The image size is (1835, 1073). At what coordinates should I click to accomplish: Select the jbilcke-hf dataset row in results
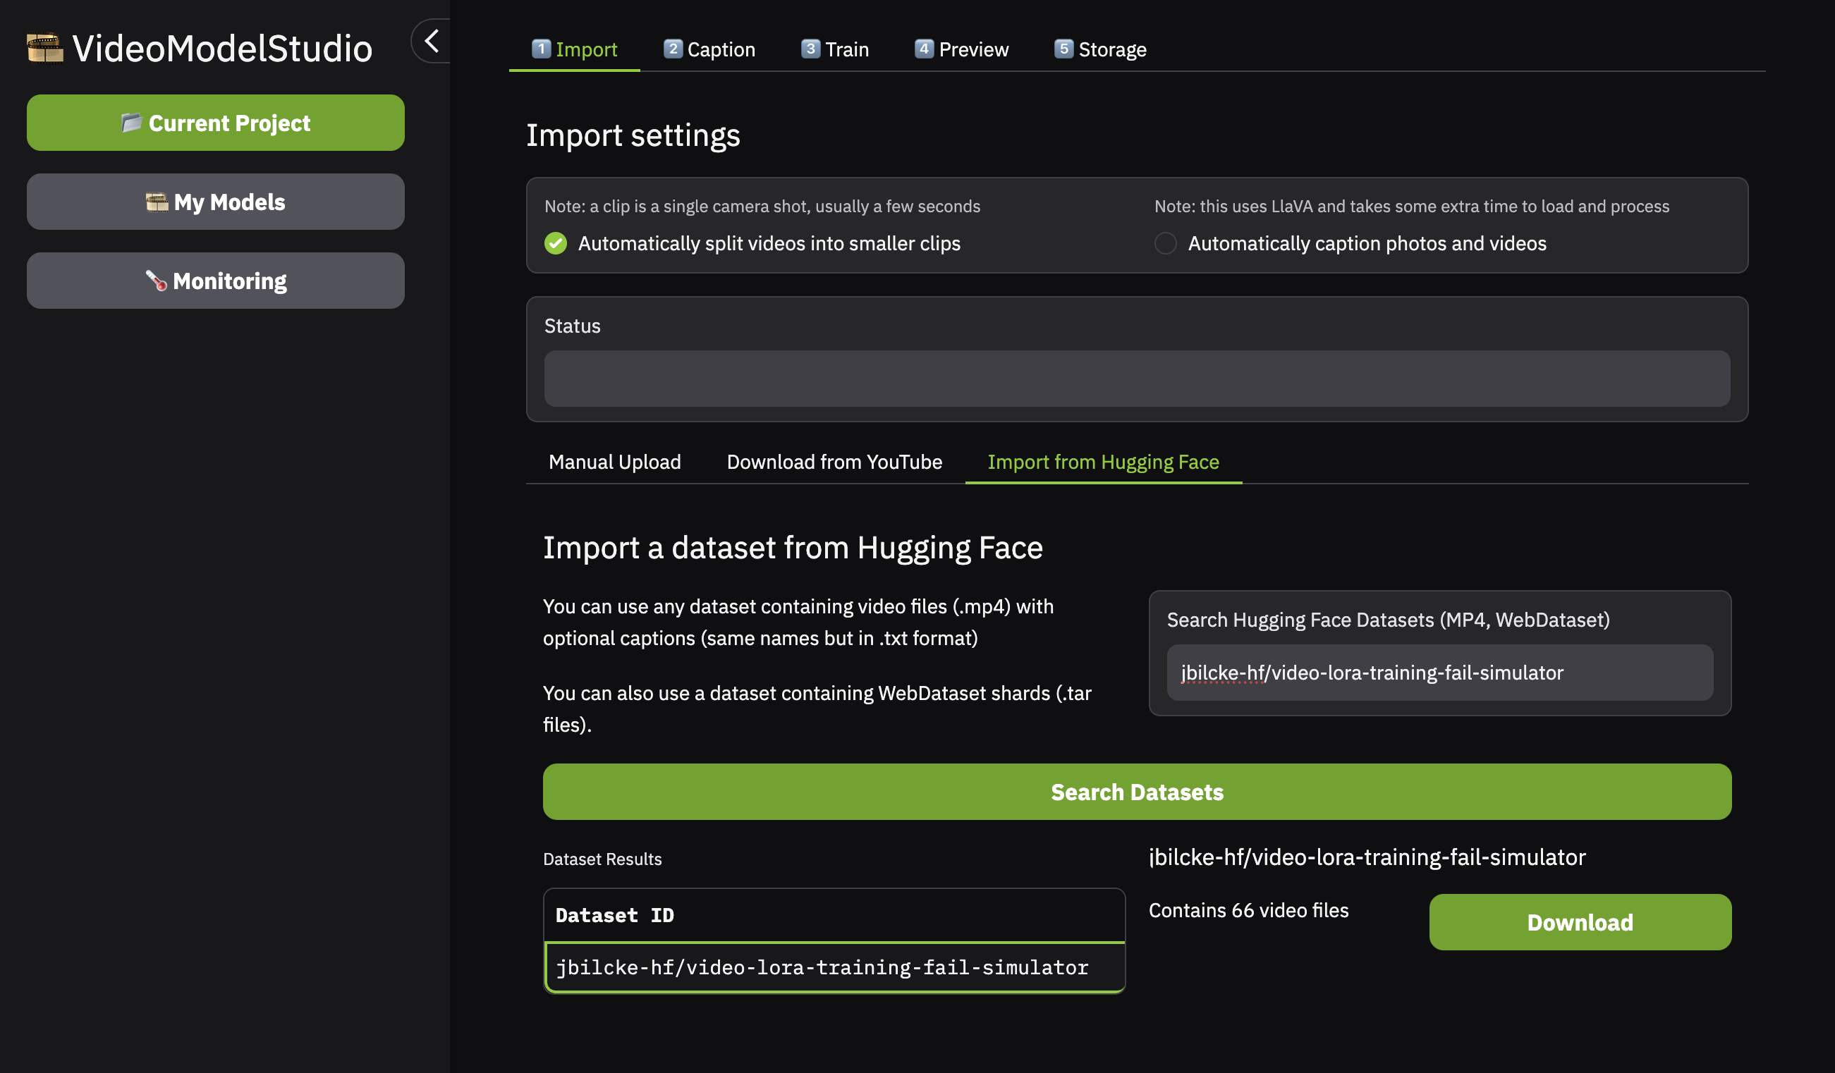point(822,967)
